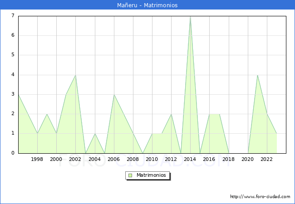Click the 2002 data peak at value 4
The height and width of the screenshot is (204, 295).
75,75
